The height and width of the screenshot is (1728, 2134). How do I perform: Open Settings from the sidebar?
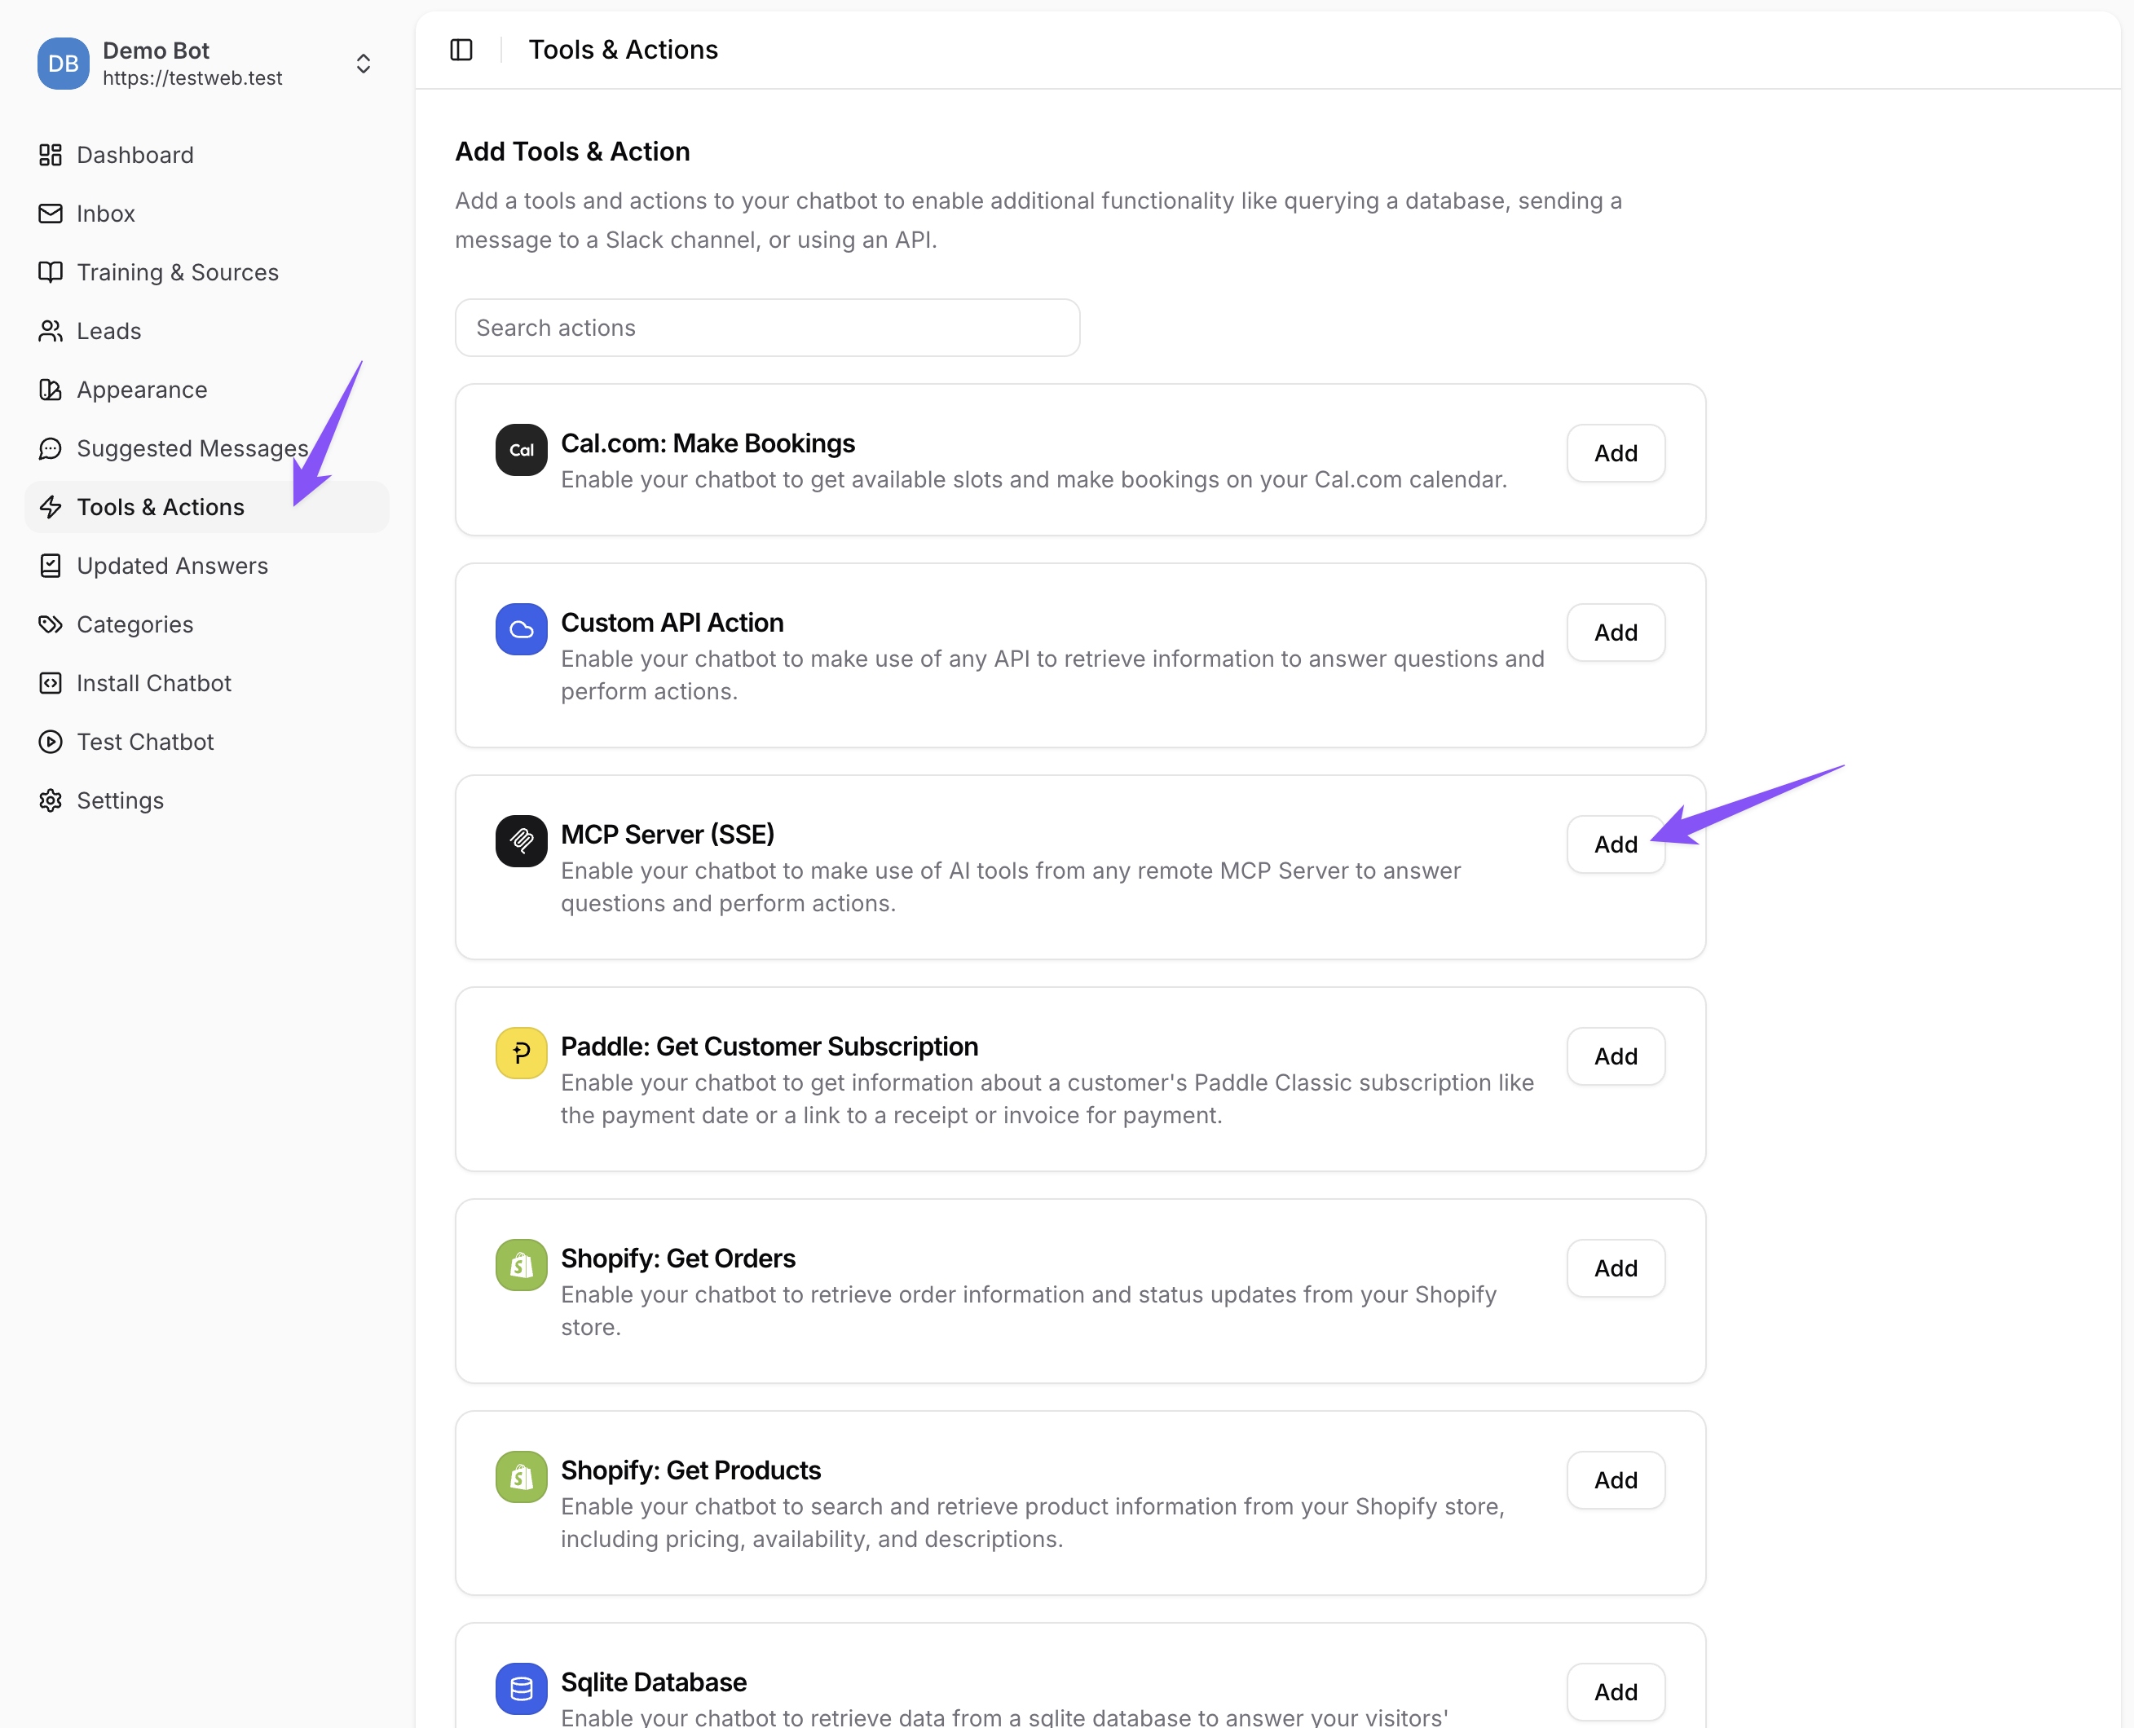click(x=120, y=800)
